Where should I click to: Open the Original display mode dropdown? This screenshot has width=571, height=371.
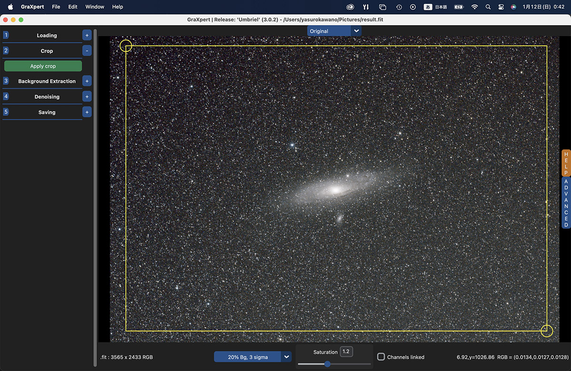click(329, 31)
